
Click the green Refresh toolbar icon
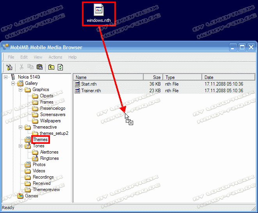click(x=60, y=67)
